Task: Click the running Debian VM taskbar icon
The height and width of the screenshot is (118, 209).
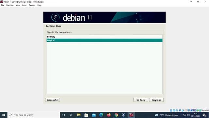Action: [x=131, y=115]
